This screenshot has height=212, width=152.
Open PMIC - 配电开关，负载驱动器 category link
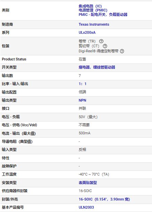pos(103,15)
